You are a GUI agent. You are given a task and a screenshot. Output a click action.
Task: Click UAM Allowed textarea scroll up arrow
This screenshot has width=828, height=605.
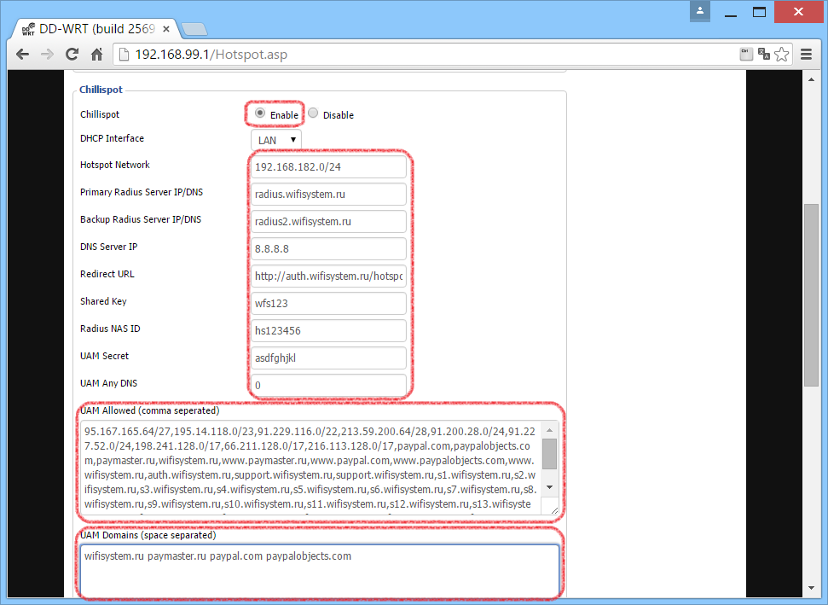[x=550, y=429]
